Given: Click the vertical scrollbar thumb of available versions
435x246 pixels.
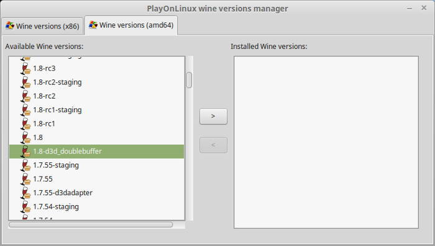Looking at the screenshot, I should (x=189, y=80).
